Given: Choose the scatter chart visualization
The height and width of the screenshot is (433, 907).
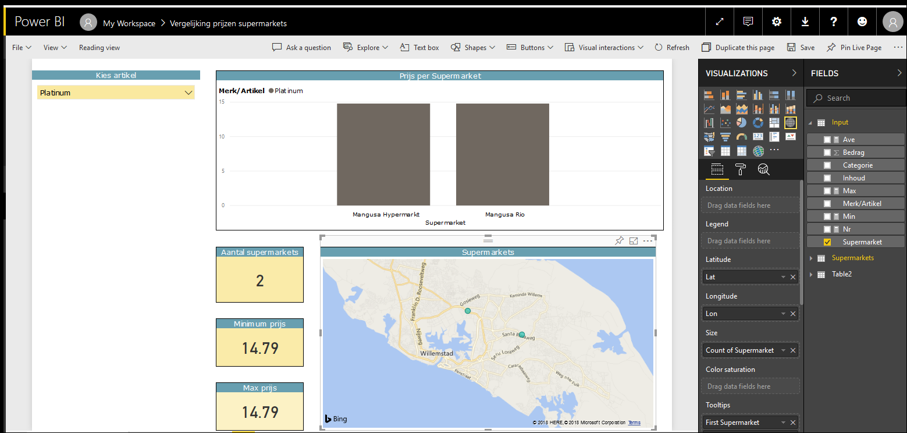Looking at the screenshot, I should 725,123.
